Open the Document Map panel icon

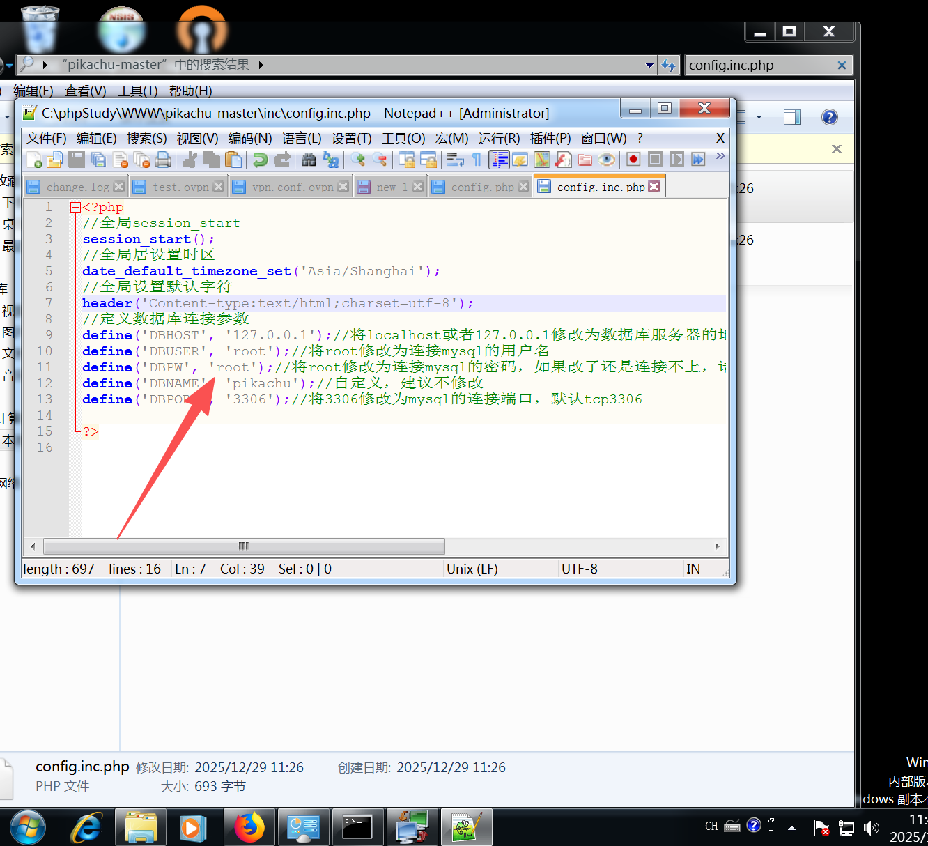542,160
